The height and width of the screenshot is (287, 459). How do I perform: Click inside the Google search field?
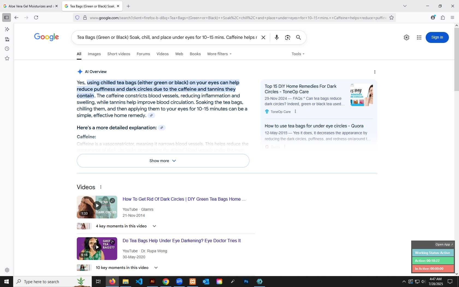(167, 37)
